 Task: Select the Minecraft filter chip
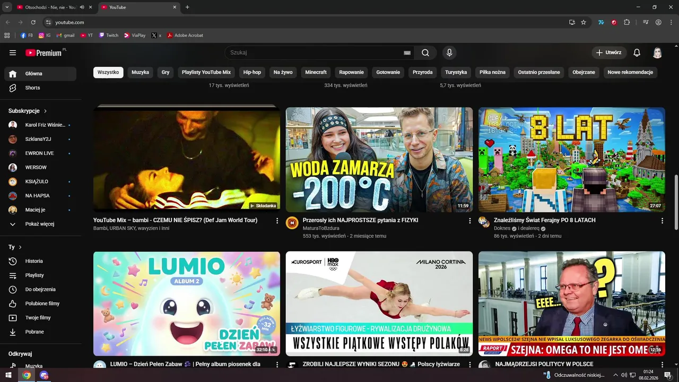(x=316, y=72)
